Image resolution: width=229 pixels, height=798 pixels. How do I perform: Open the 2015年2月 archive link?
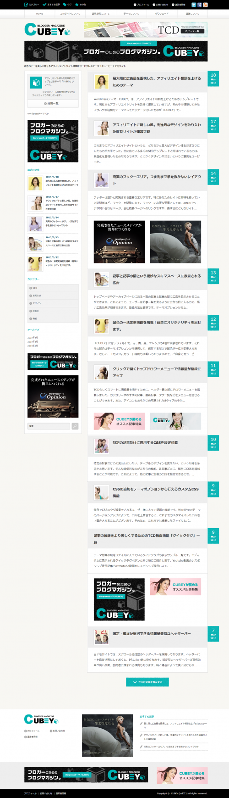[33, 342]
